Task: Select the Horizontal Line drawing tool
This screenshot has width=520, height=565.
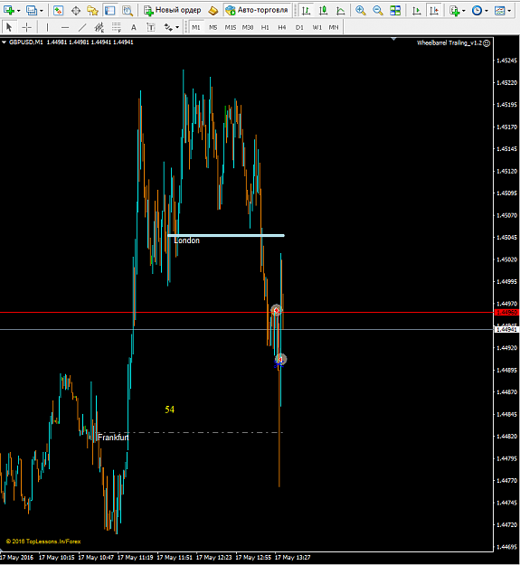Action: [65, 27]
